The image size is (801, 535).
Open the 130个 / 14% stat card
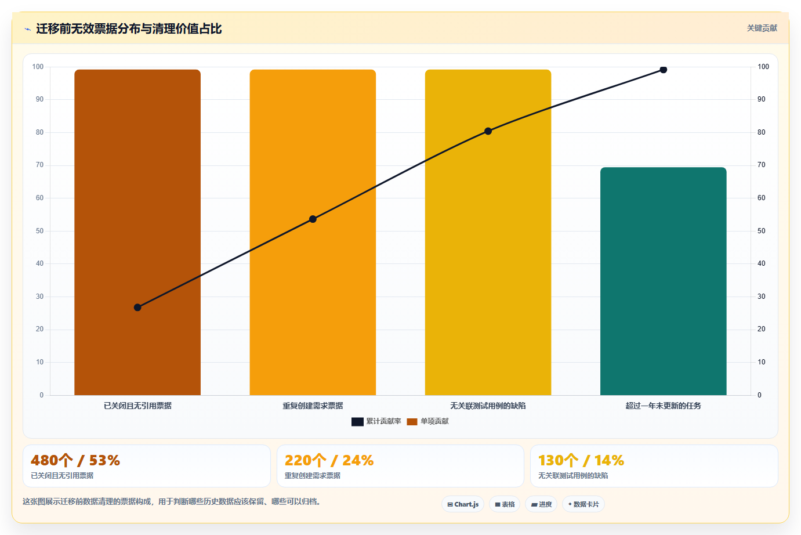pos(654,466)
